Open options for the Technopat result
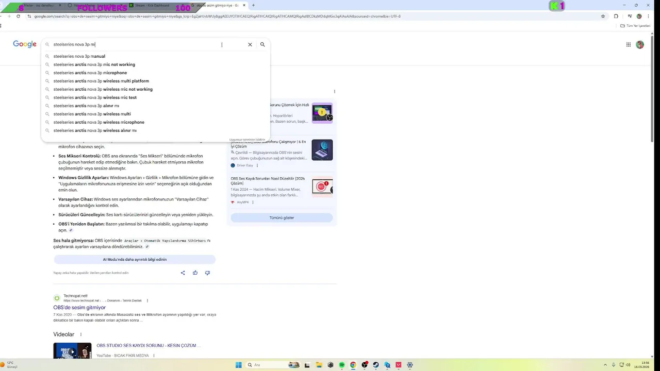Screen dimensions: 660x371 pos(147,300)
